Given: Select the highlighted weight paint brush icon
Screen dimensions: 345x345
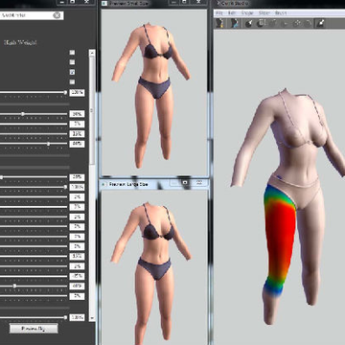Looking at the screenshot, I should pos(320,23).
